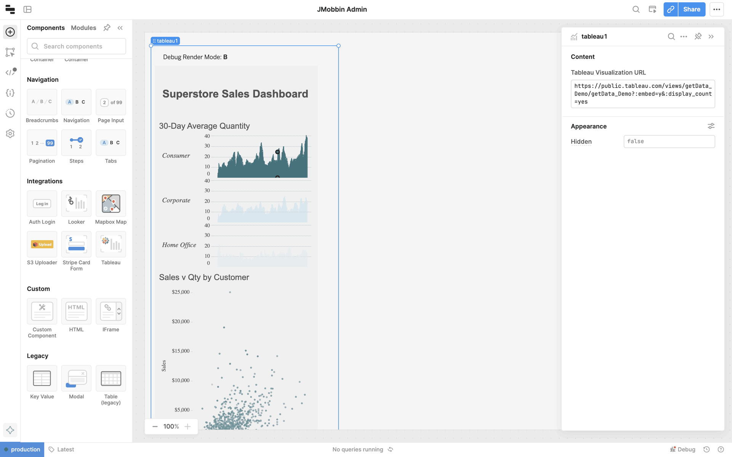Open the history clock panel

[x=10, y=113]
